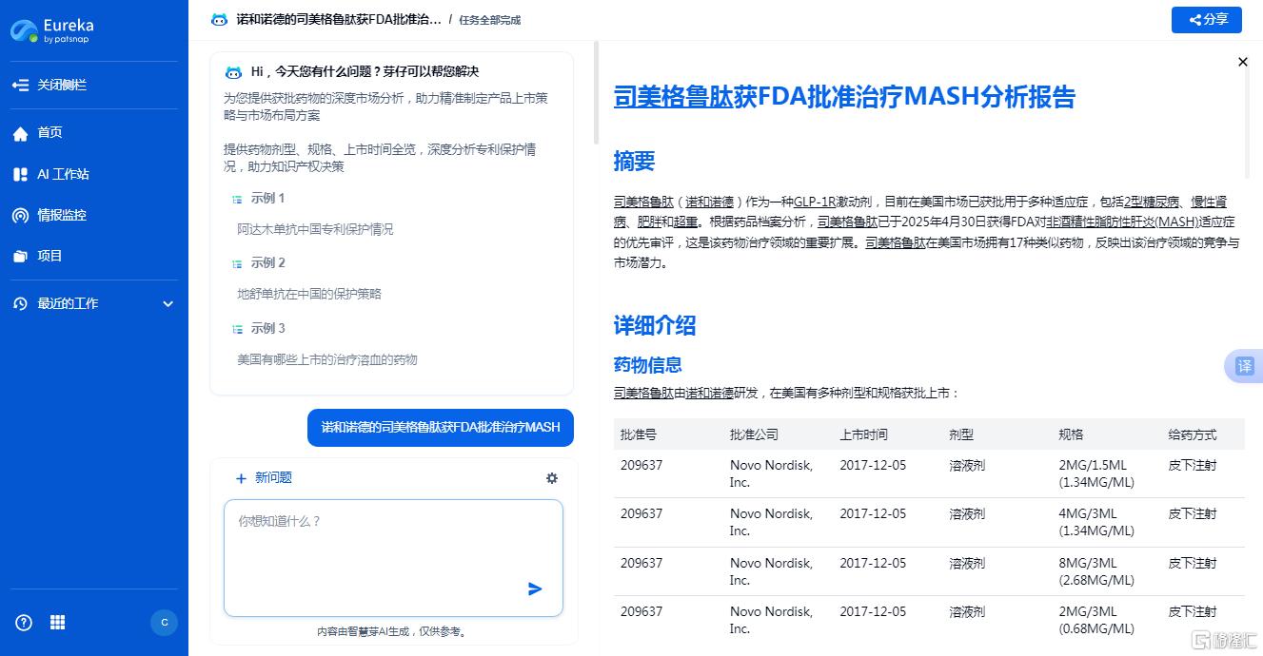Click the help question mark icon
Image resolution: width=1263 pixels, height=656 pixels.
24,623
